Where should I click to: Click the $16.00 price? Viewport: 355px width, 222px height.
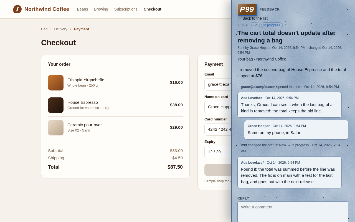click(176, 82)
